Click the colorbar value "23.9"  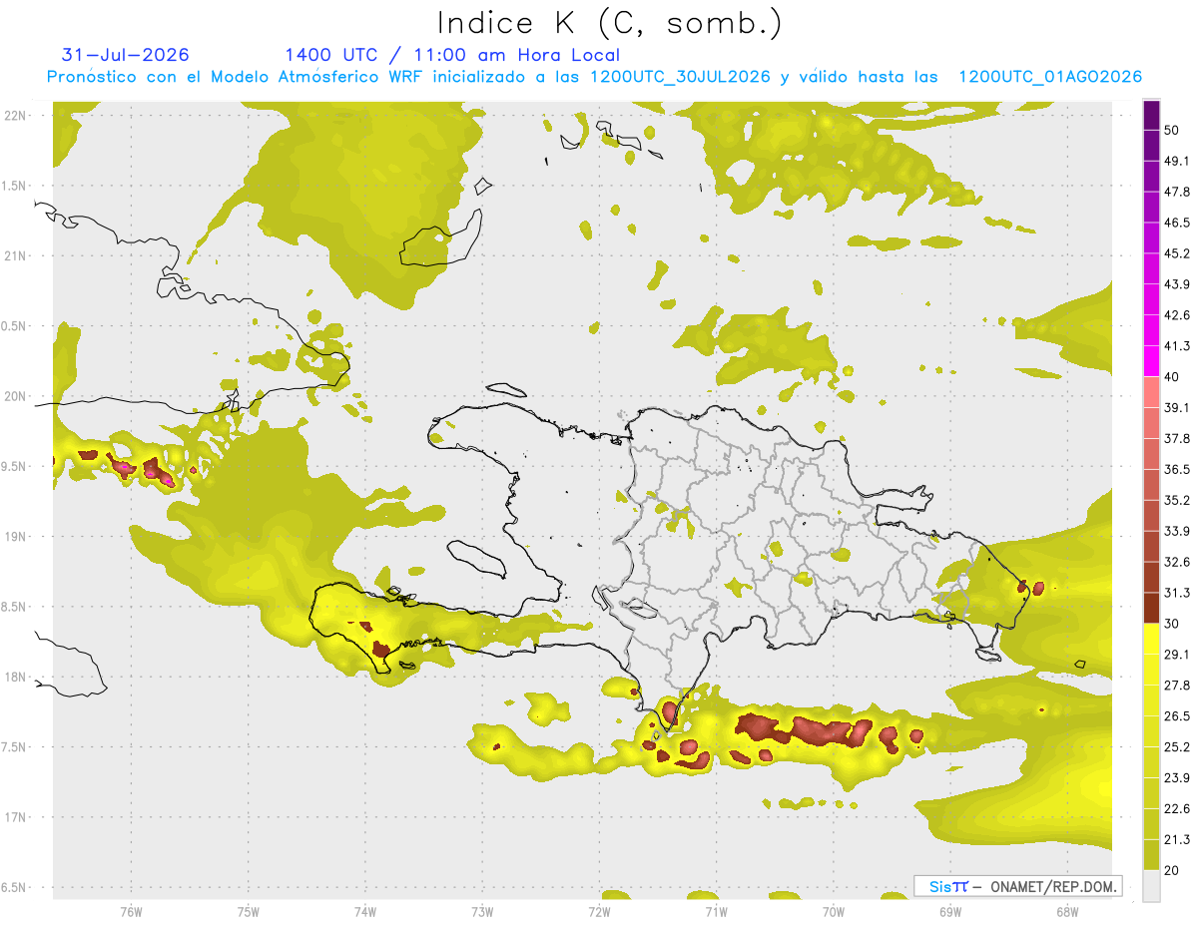coord(1177,778)
